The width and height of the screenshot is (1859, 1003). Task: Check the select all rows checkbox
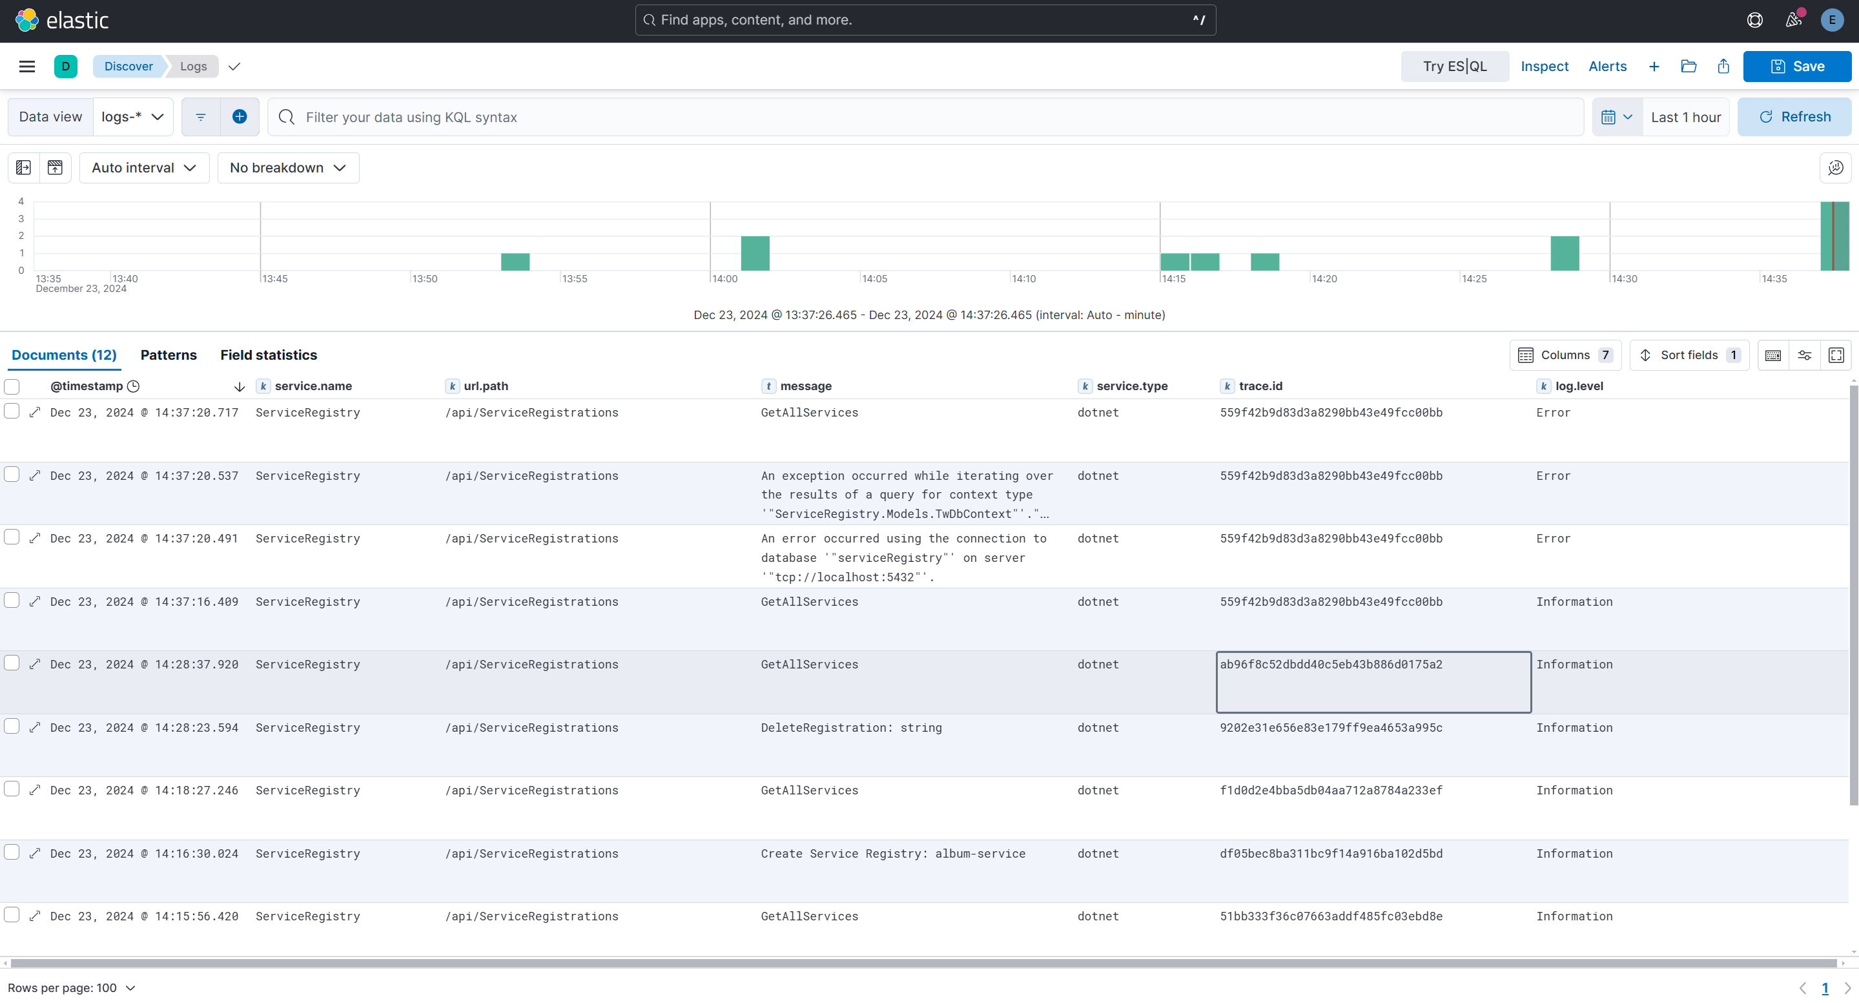12,386
